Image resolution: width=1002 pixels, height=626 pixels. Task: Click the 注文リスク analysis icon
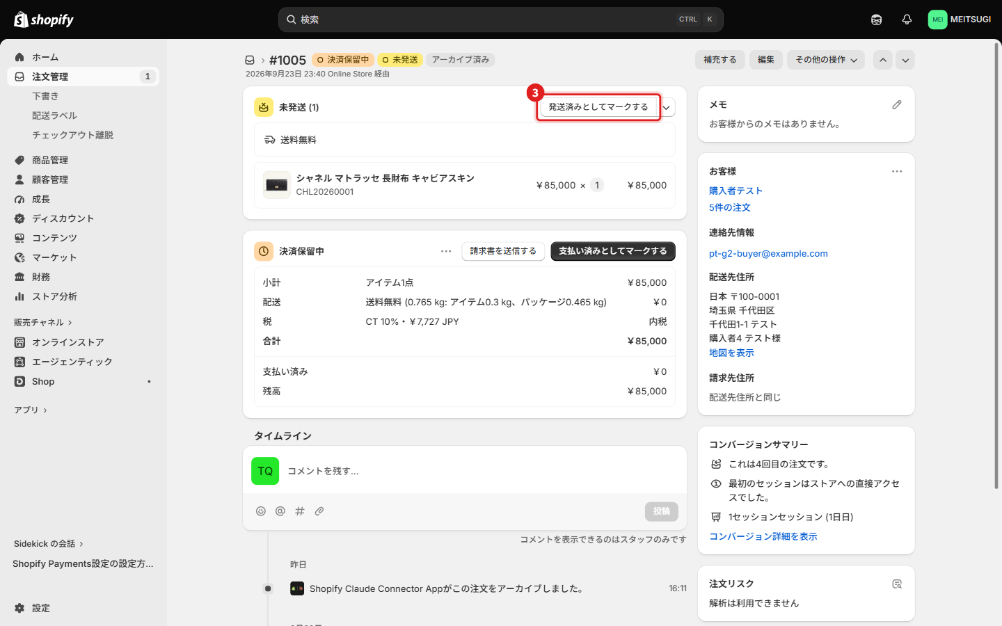[897, 584]
